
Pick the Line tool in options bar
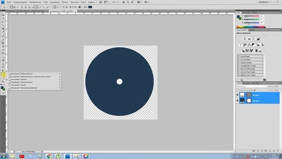click(43, 7)
